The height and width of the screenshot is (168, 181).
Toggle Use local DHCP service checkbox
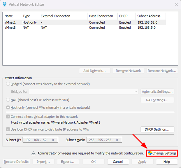[x=8, y=129]
